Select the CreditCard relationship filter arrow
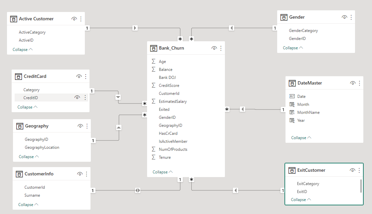This screenshot has height=214, width=372. (x=118, y=97)
